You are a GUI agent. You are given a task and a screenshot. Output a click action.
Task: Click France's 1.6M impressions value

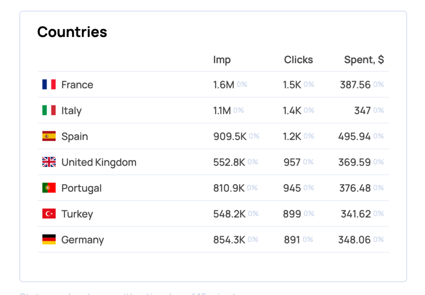[224, 85]
